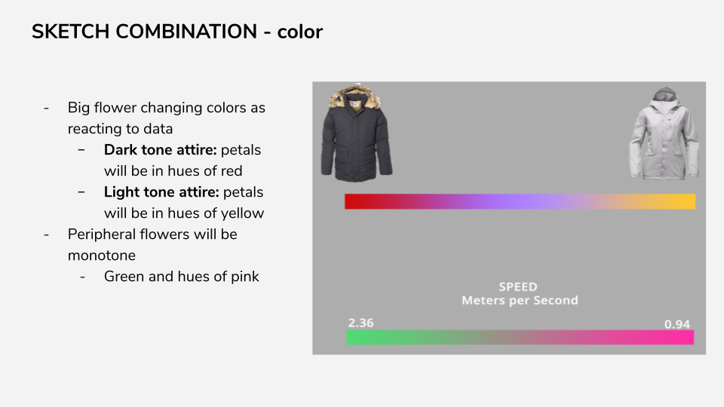Click the 'Meters per Second' label
The height and width of the screenshot is (407, 724).
point(520,301)
